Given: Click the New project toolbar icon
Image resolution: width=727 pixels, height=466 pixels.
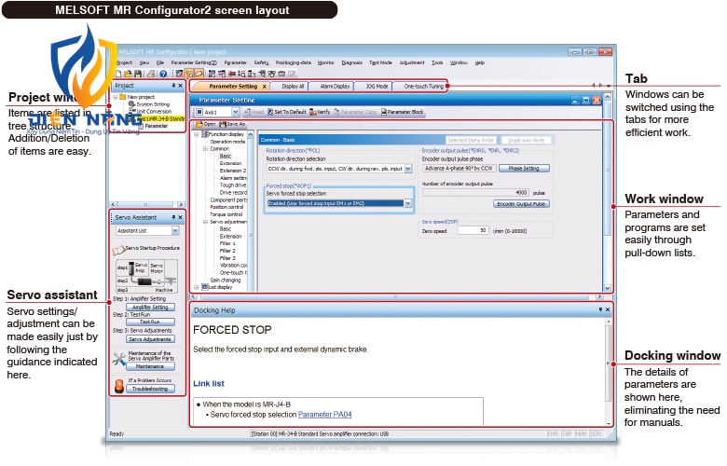Looking at the screenshot, I should click(118, 74).
